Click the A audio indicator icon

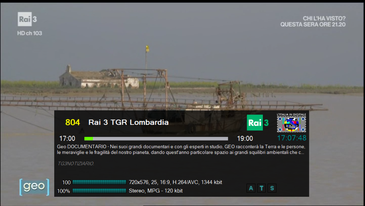click(251, 188)
